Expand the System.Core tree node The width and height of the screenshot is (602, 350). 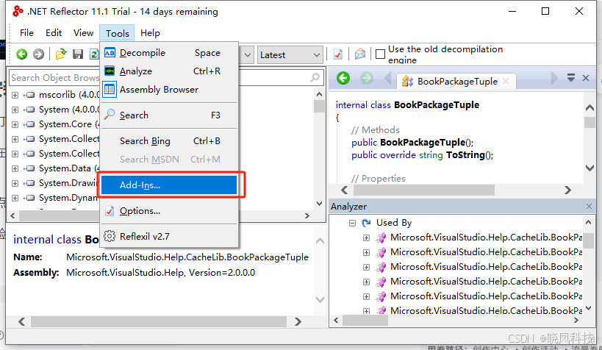click(x=15, y=124)
